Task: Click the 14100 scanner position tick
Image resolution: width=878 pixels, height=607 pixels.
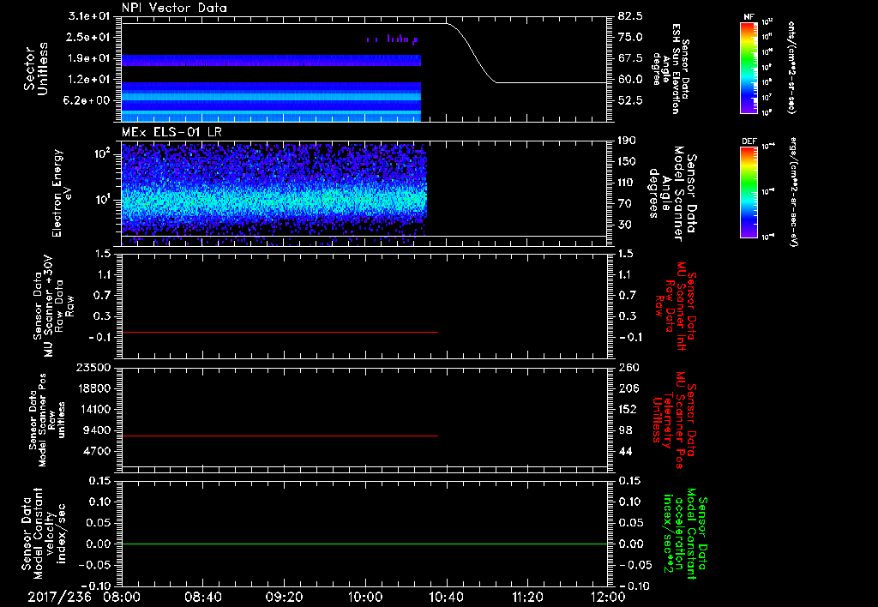Action: pos(94,409)
